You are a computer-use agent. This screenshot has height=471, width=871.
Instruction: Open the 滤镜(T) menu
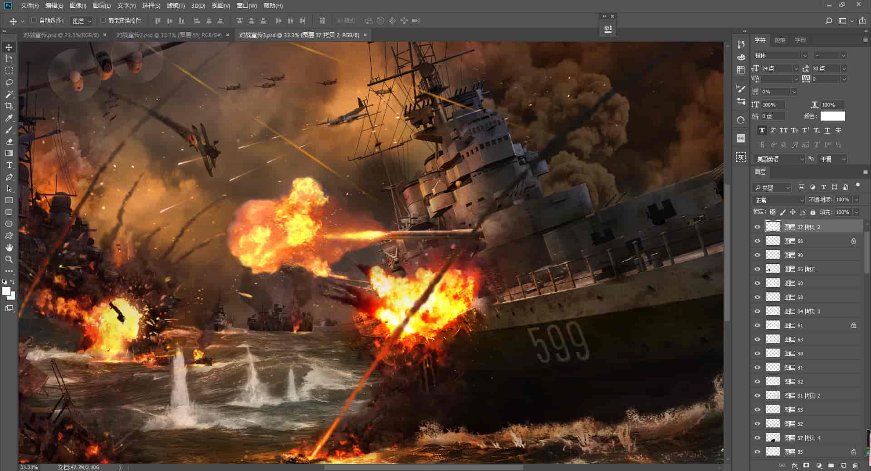(176, 5)
